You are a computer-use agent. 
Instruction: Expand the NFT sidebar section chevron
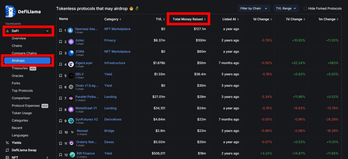click(47, 157)
